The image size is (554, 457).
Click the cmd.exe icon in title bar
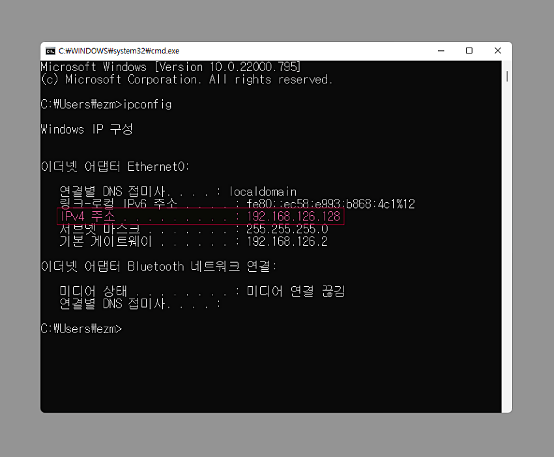click(50, 51)
